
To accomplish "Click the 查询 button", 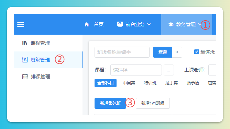I will (x=163, y=52).
